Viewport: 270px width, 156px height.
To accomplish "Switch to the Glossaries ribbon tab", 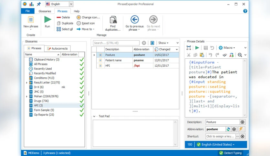I will coord(45,11).
